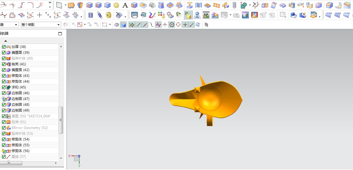Click the shaded blue cube display icon
The image size is (353, 170).
tap(123, 25)
